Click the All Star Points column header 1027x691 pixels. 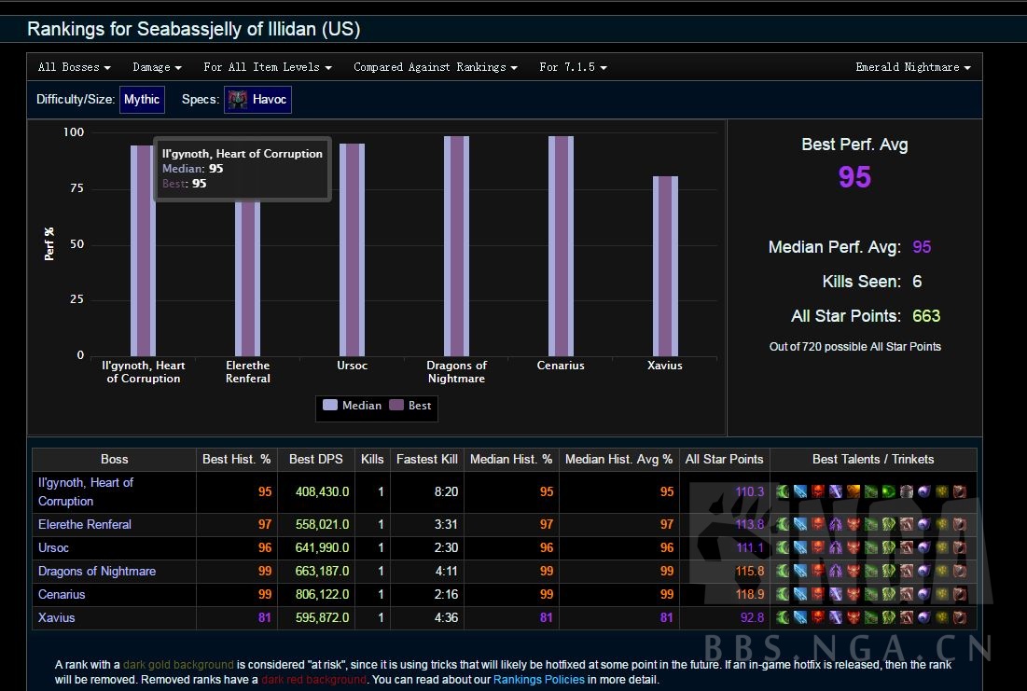tap(725, 459)
